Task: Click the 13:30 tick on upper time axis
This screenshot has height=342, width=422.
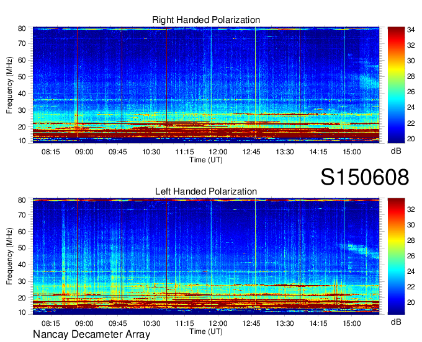Action: (285, 152)
